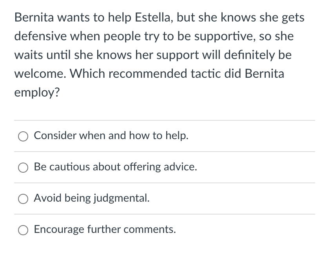
Task: Click the 'Consider when and how to help' text
Action: coord(111,136)
